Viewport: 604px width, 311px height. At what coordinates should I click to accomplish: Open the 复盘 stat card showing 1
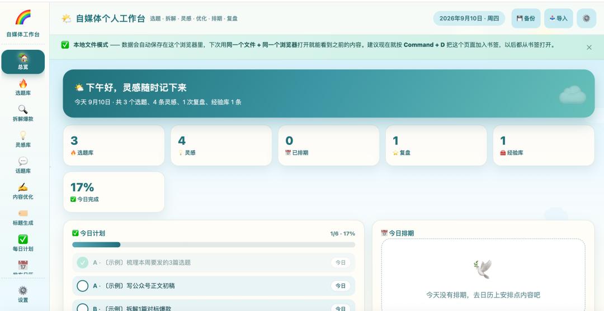point(436,145)
